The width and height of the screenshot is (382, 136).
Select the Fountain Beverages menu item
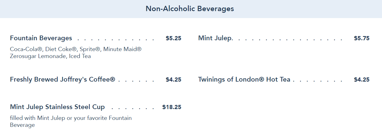41,38
